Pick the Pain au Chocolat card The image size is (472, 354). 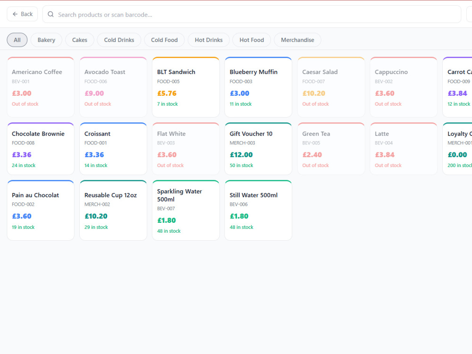pos(41,210)
